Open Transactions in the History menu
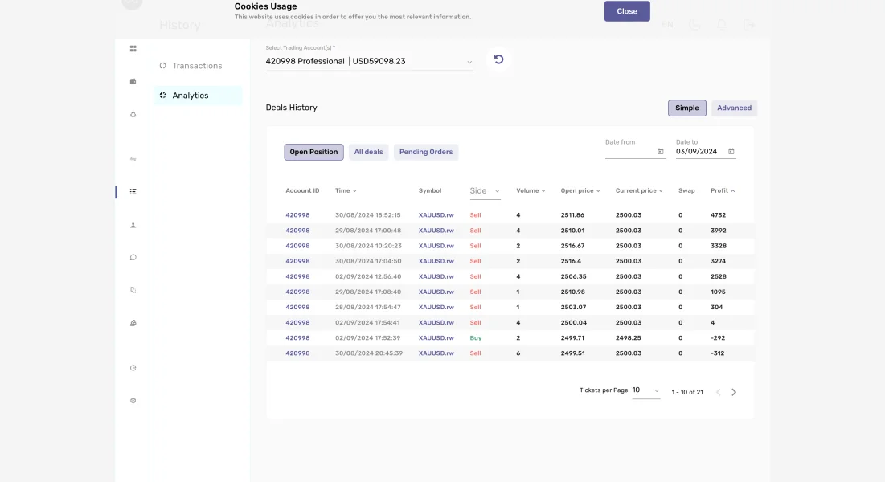The height and width of the screenshot is (482, 885). click(x=197, y=66)
